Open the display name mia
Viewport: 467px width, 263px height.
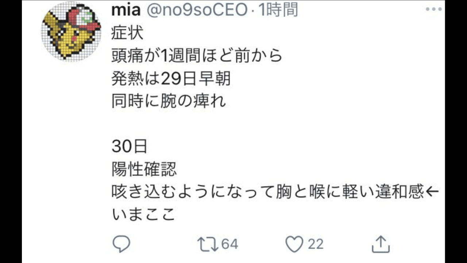[x=126, y=10]
